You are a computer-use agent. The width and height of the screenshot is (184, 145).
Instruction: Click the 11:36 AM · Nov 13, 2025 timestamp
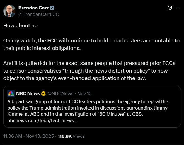[29, 136]
